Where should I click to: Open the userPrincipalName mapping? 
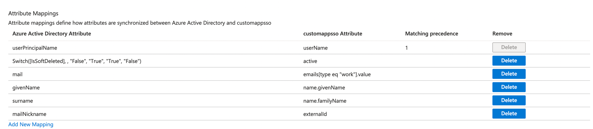coord(35,48)
